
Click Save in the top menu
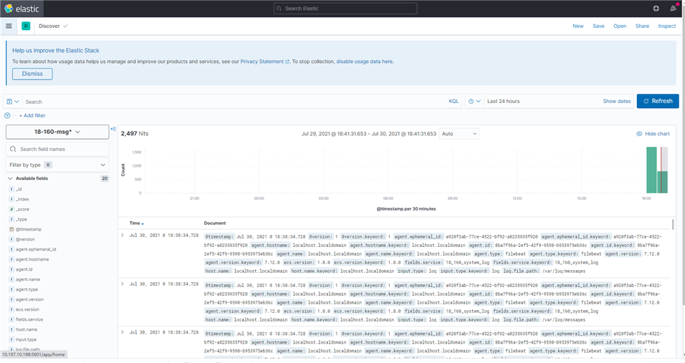pyautogui.click(x=598, y=26)
